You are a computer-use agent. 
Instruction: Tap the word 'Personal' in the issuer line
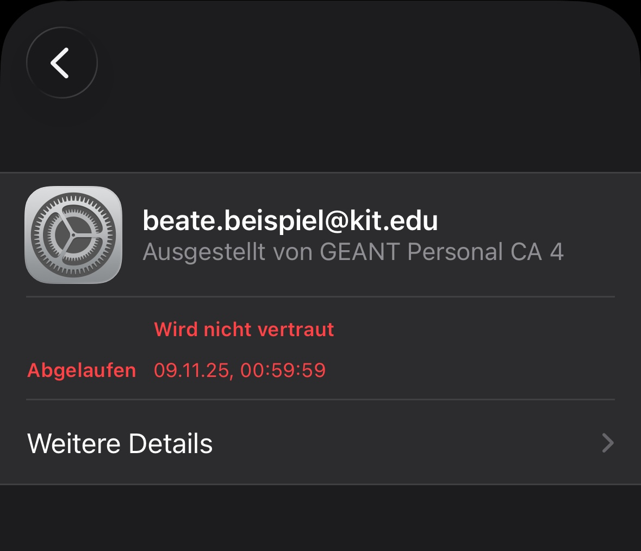pyautogui.click(x=456, y=252)
